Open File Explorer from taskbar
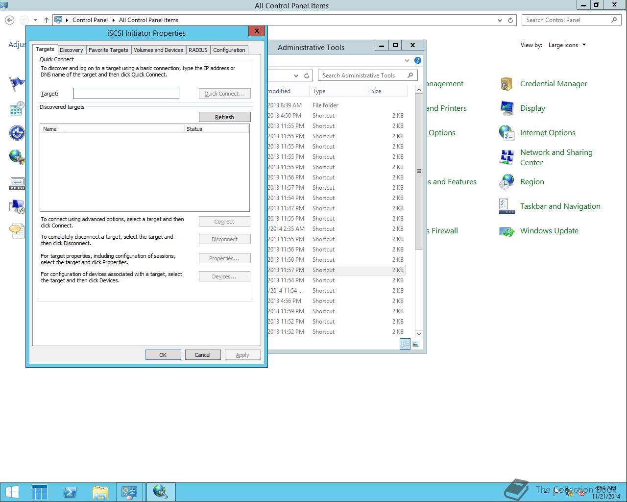The height and width of the screenshot is (502, 627). pyautogui.click(x=100, y=492)
